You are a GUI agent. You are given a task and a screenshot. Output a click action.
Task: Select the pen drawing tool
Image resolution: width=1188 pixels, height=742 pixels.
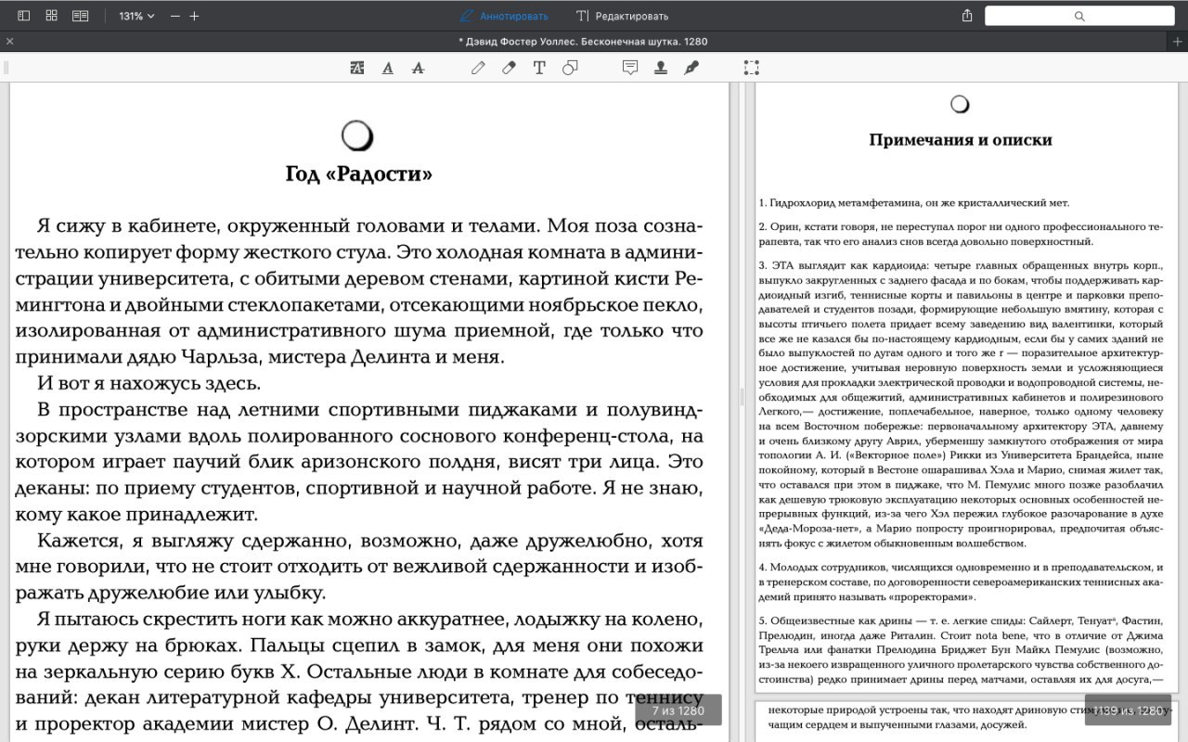pos(478,68)
